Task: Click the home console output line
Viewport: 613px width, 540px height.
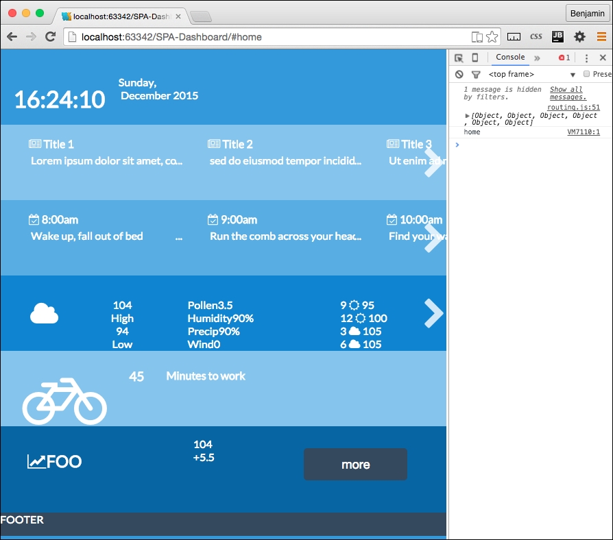Action: (472, 132)
